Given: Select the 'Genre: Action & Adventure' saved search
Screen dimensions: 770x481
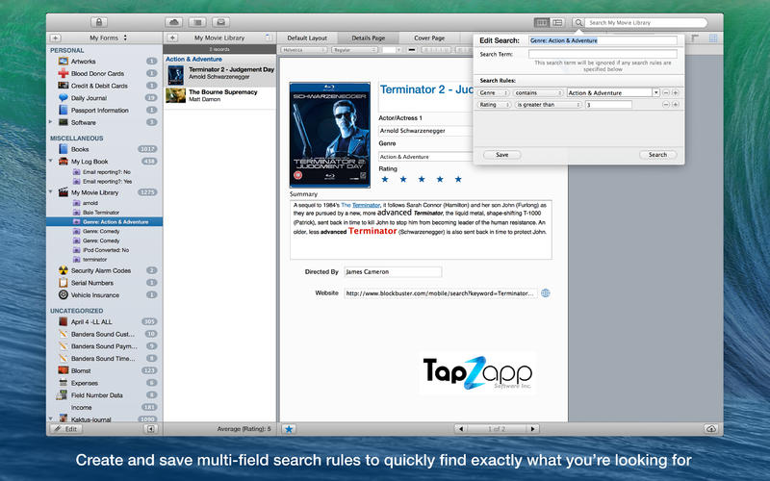Looking at the screenshot, I should (104, 222).
